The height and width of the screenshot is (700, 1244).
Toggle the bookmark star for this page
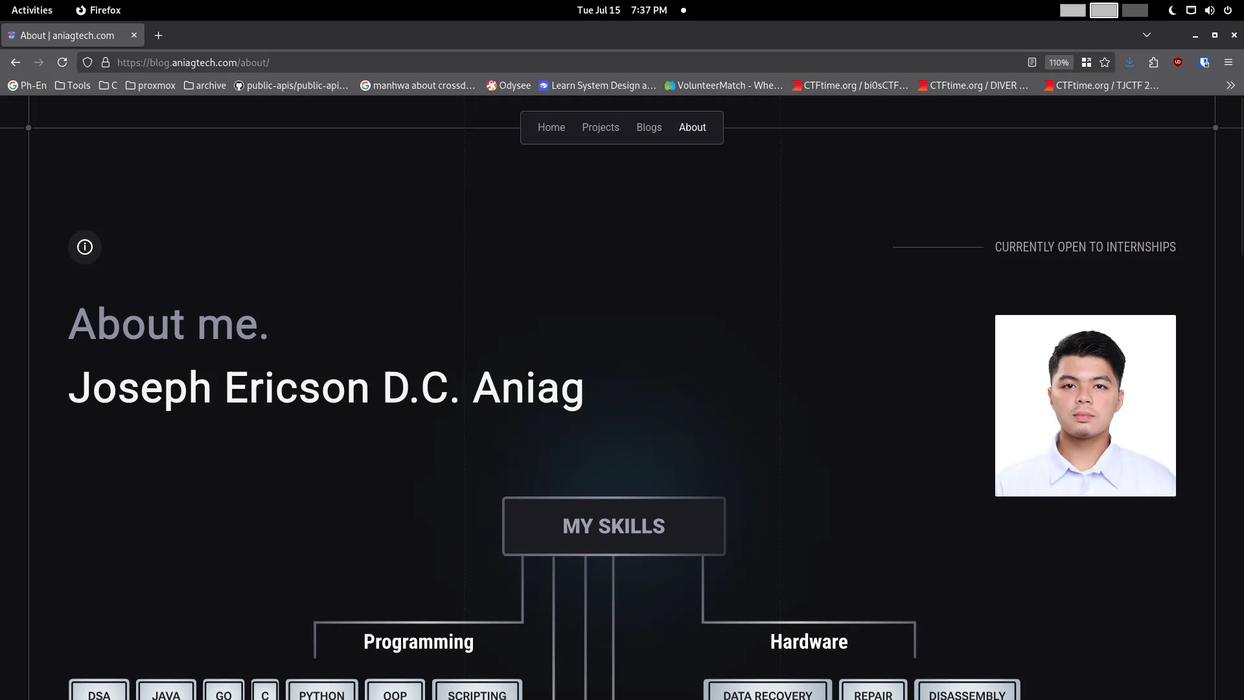pos(1105,62)
